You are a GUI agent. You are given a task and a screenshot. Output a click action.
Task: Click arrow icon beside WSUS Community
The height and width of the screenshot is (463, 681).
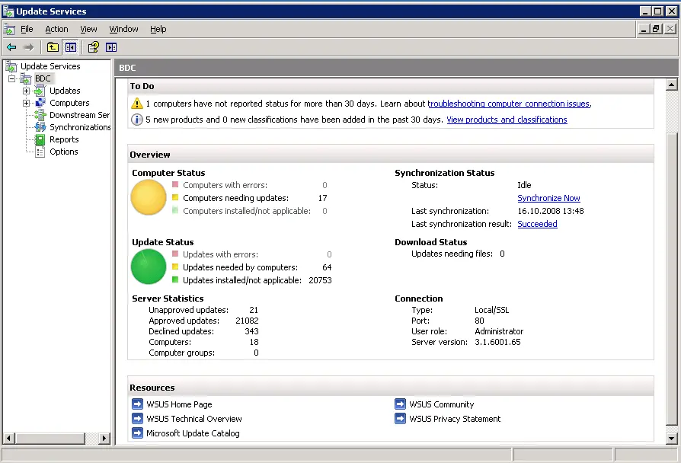tap(400, 404)
